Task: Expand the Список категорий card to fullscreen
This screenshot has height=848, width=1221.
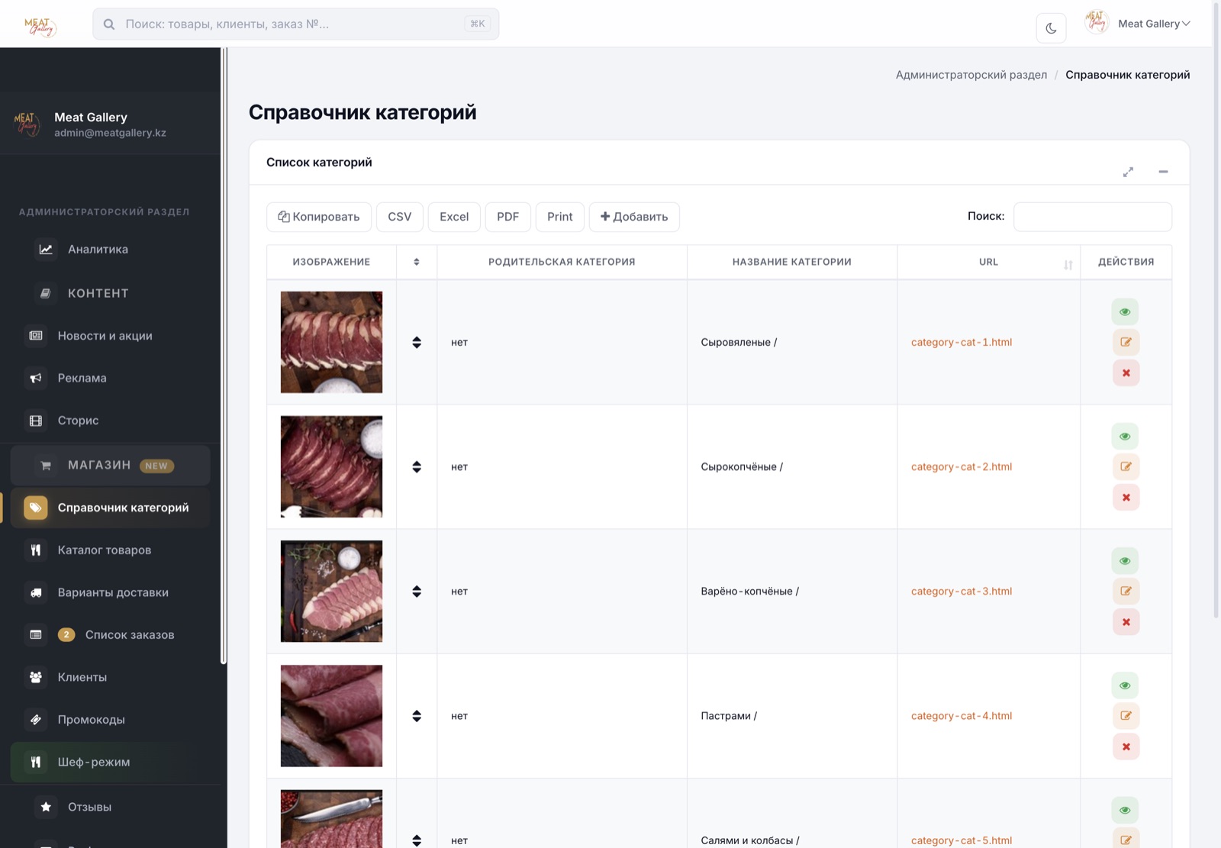Action: [x=1128, y=172]
